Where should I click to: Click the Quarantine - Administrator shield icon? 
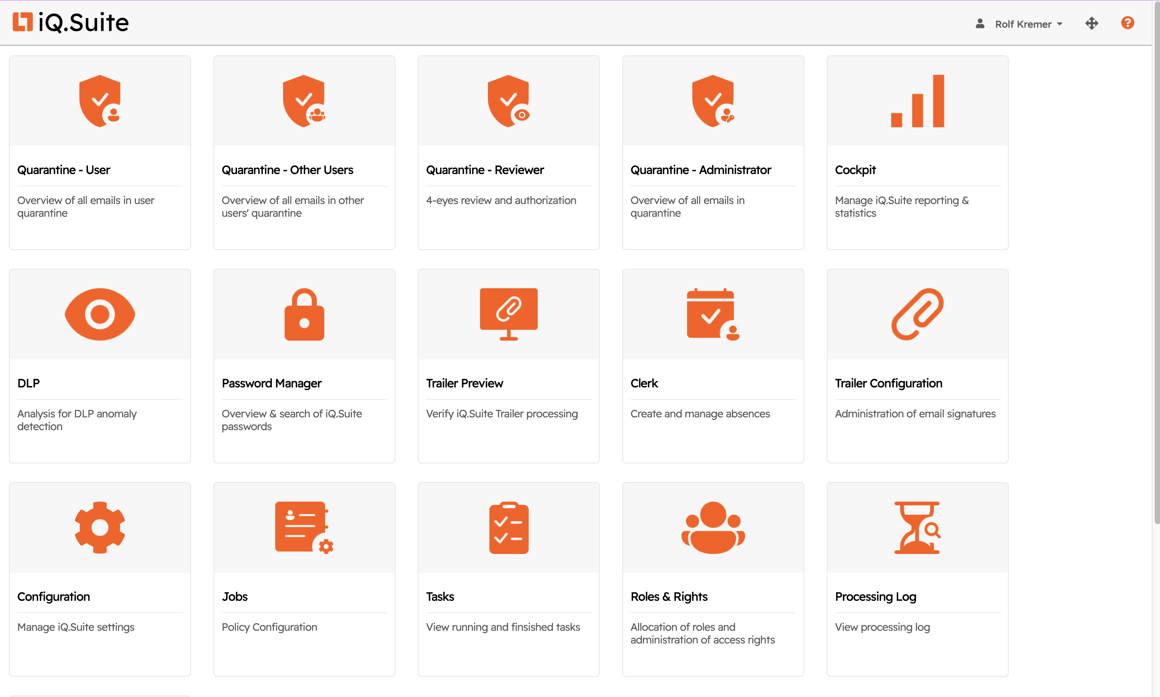tap(713, 101)
